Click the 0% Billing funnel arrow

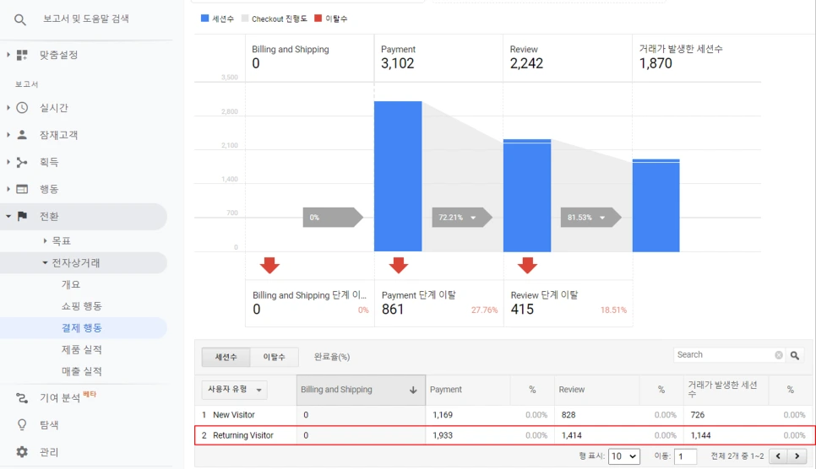pyautogui.click(x=333, y=218)
